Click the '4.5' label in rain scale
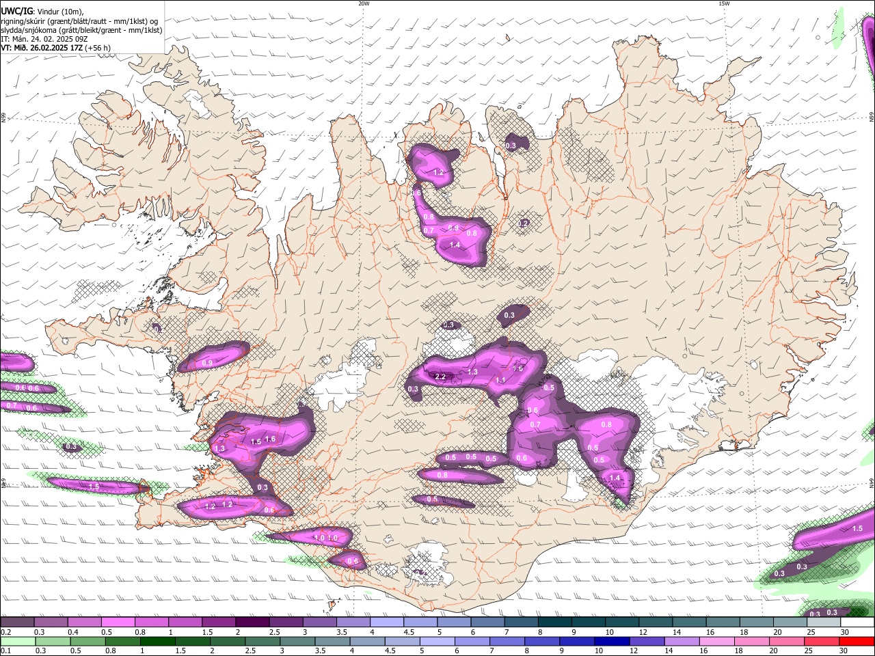This screenshot has width=875, height=656. [390, 651]
